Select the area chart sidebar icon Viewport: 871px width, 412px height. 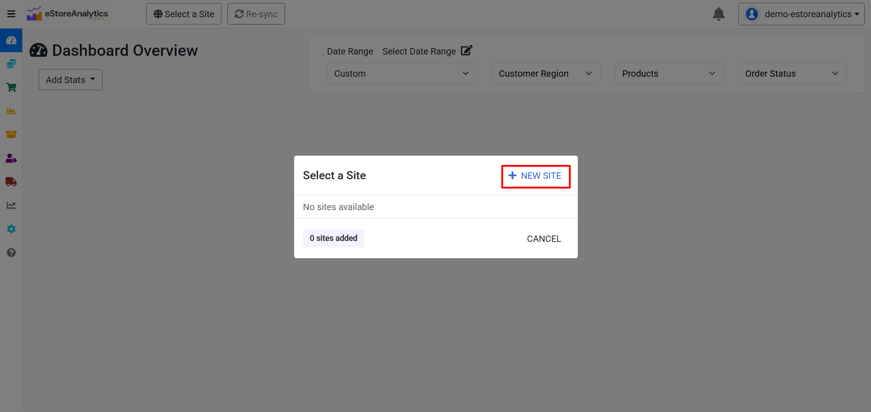coord(11,111)
